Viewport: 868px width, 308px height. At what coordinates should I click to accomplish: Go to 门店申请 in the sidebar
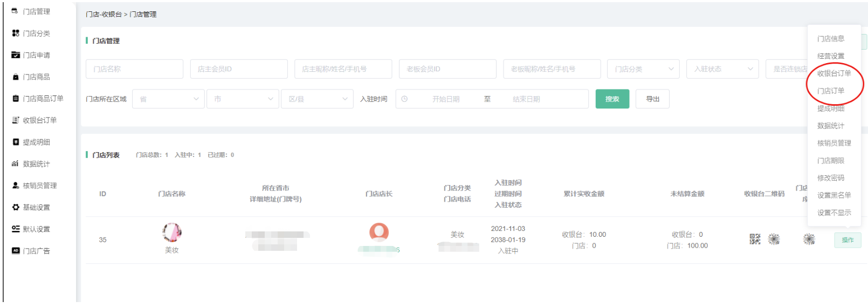tap(36, 55)
